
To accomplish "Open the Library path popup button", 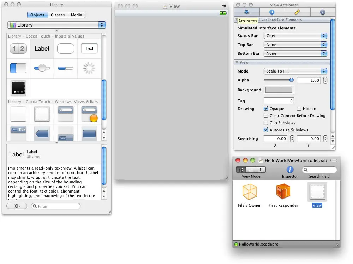I will [x=56, y=25].
